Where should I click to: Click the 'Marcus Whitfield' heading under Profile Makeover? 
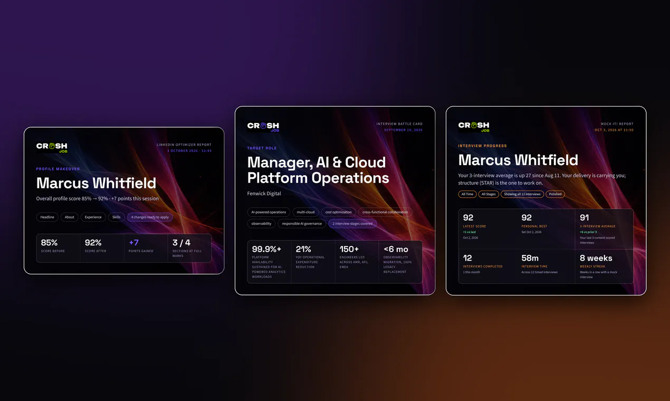click(96, 183)
